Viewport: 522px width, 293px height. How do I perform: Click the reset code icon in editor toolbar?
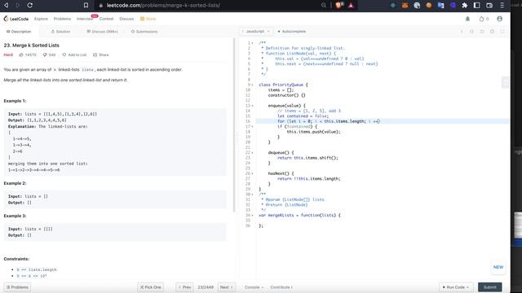coord(482,32)
